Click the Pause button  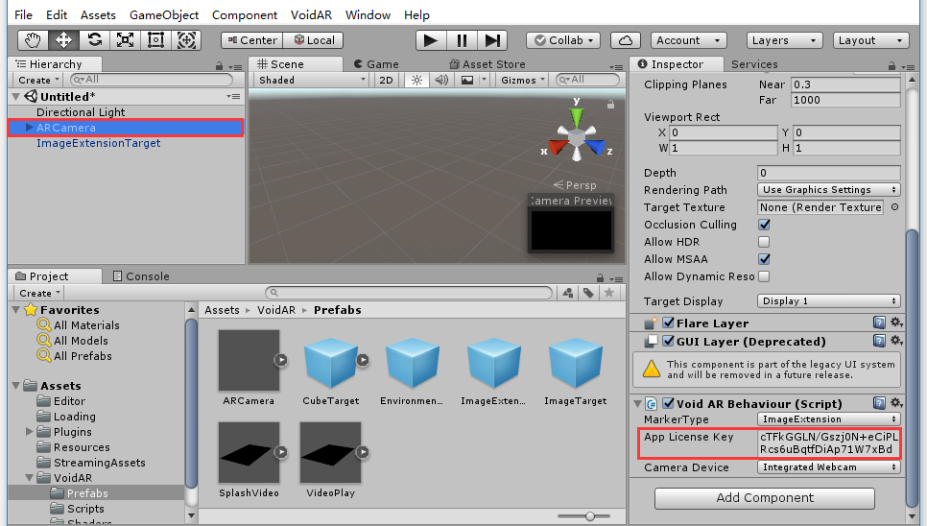[x=462, y=40]
